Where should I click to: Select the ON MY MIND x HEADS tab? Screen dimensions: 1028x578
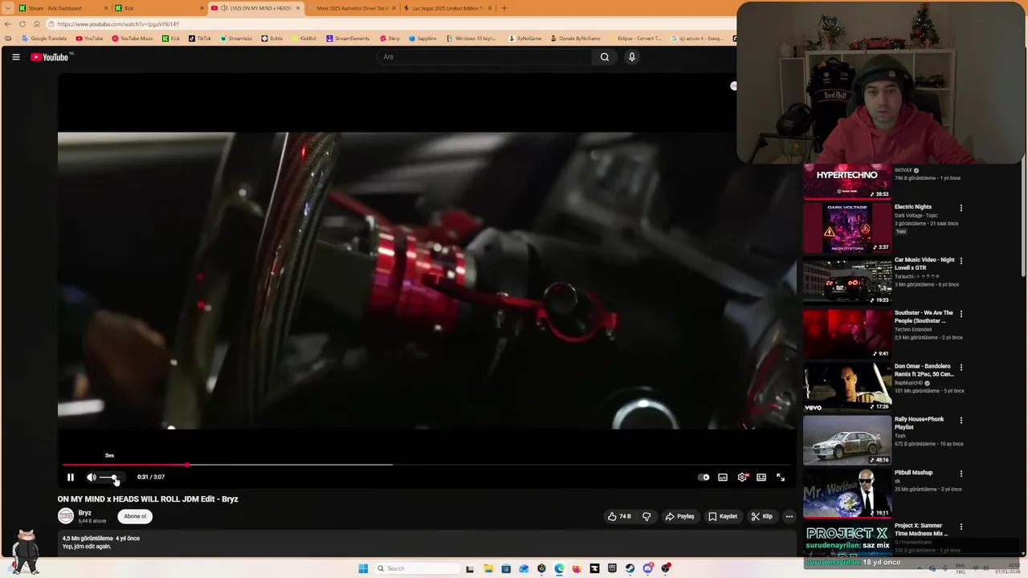pos(255,8)
